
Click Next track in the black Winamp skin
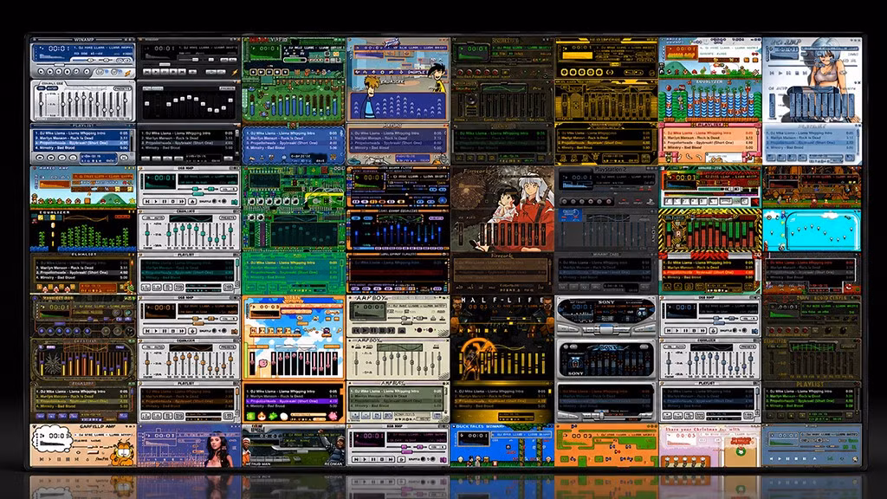coord(182,72)
